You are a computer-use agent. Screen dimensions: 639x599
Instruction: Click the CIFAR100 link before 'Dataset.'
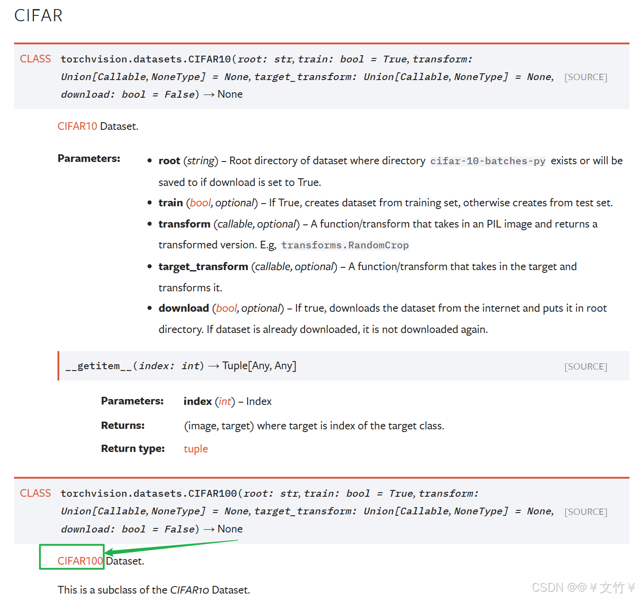click(81, 561)
